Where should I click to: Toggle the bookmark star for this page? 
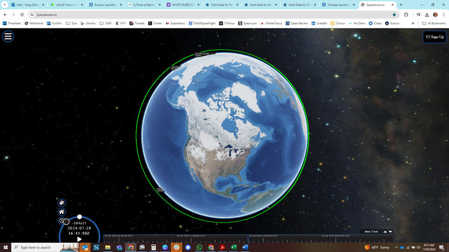point(394,14)
